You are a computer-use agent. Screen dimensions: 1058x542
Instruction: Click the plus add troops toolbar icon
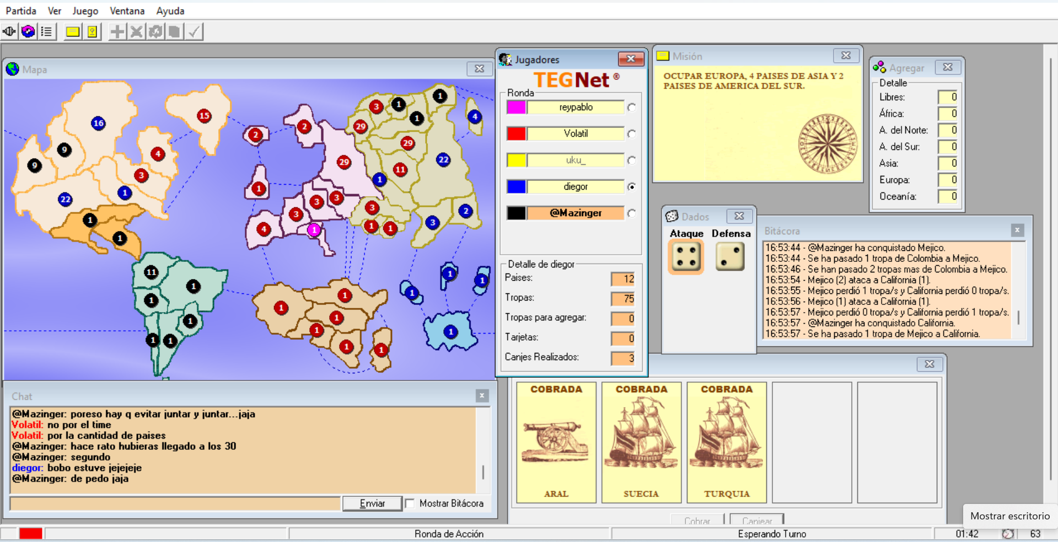[x=117, y=32]
